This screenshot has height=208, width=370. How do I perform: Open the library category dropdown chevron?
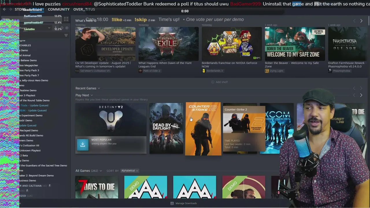49,28
